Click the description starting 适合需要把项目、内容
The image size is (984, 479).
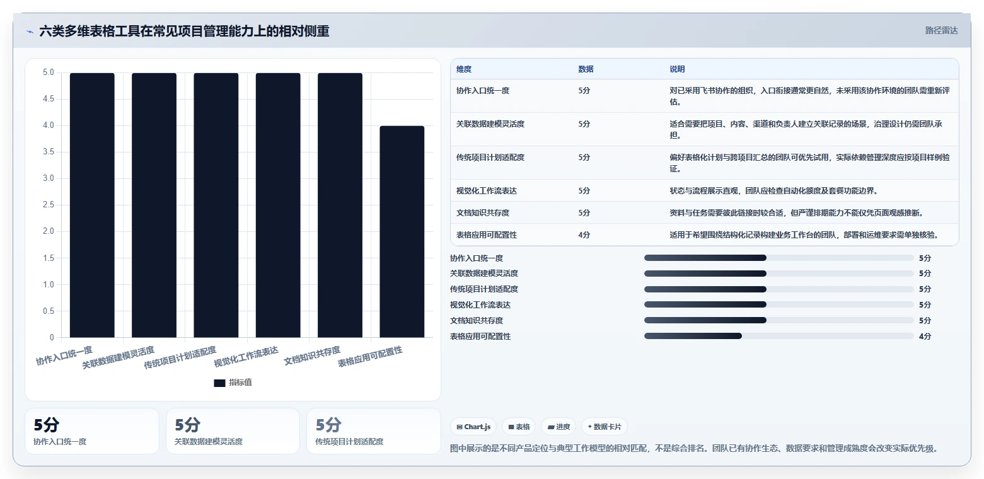point(806,129)
